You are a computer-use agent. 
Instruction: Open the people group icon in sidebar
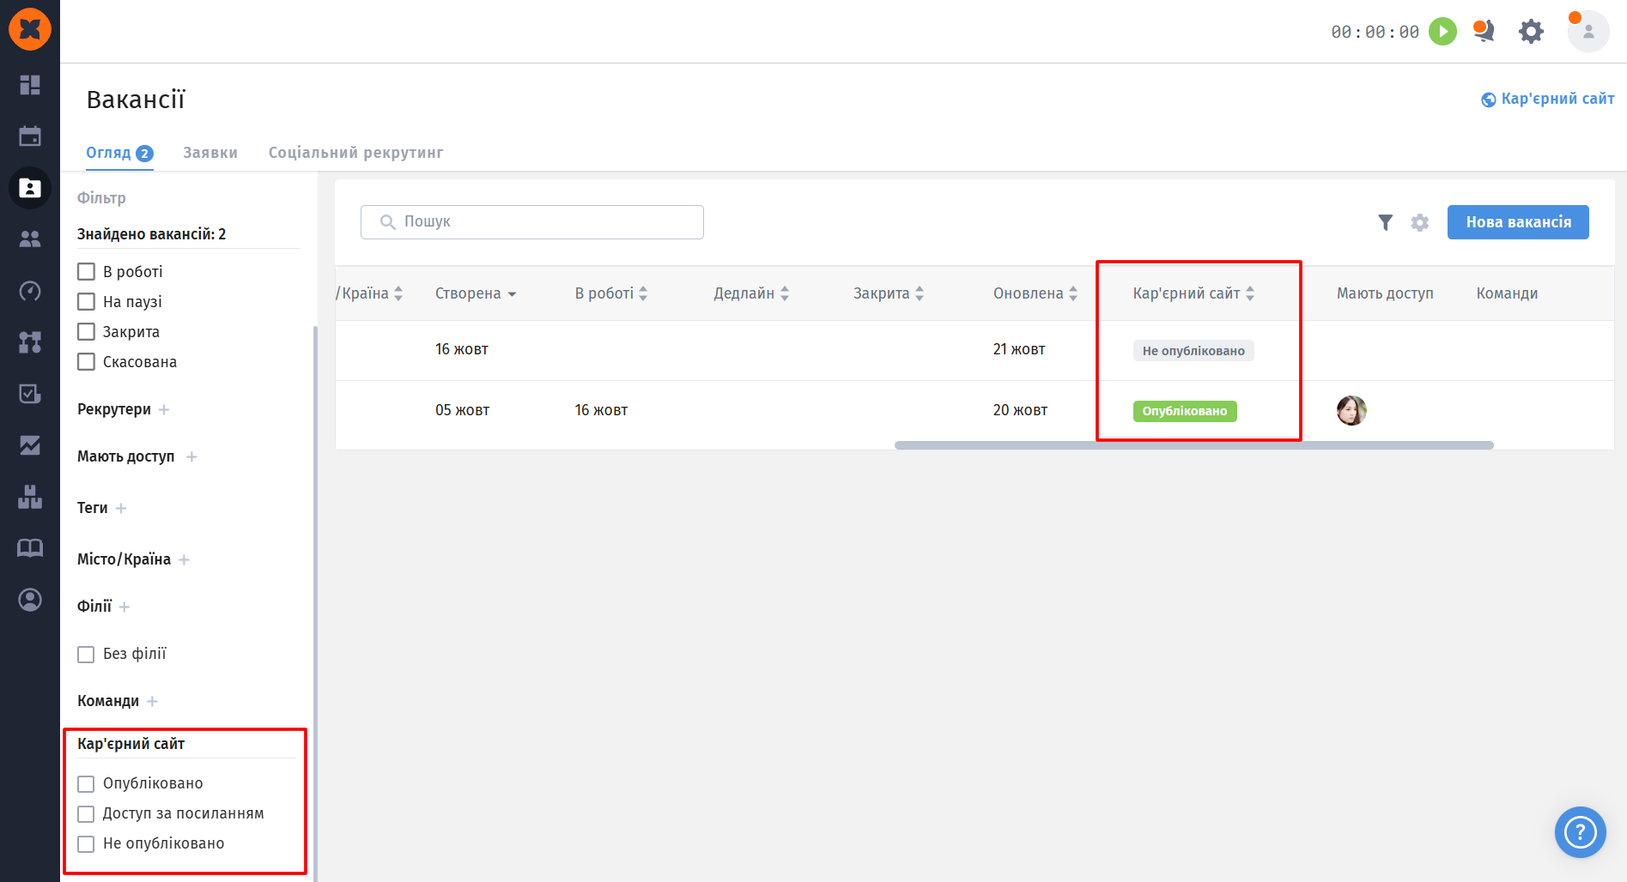click(30, 239)
